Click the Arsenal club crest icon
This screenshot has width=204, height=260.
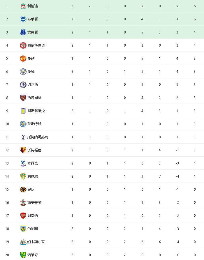click(x=23, y=216)
